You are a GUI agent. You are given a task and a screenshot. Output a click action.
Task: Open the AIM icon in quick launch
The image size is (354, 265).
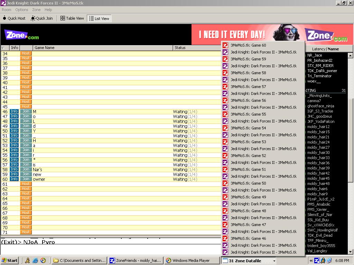(x=27, y=261)
